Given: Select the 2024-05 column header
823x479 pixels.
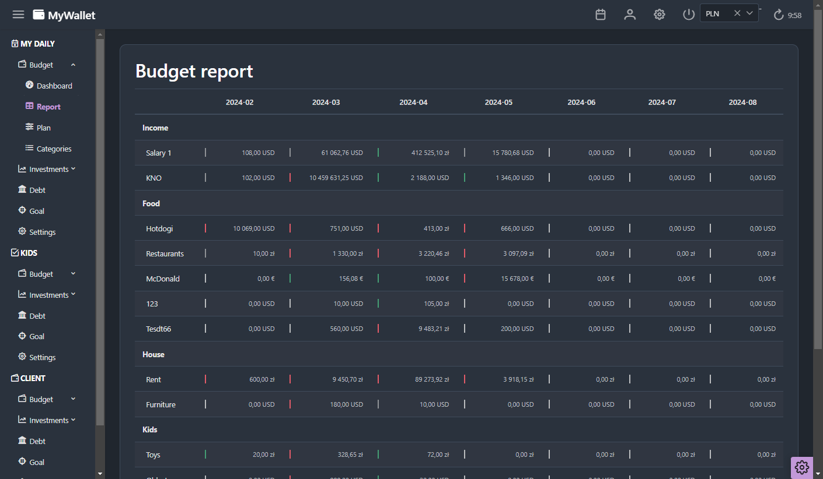Looking at the screenshot, I should pos(498,102).
